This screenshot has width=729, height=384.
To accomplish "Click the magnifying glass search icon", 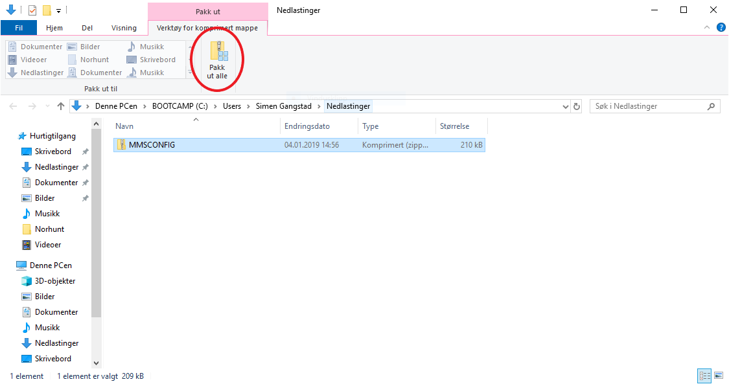I will [x=711, y=106].
